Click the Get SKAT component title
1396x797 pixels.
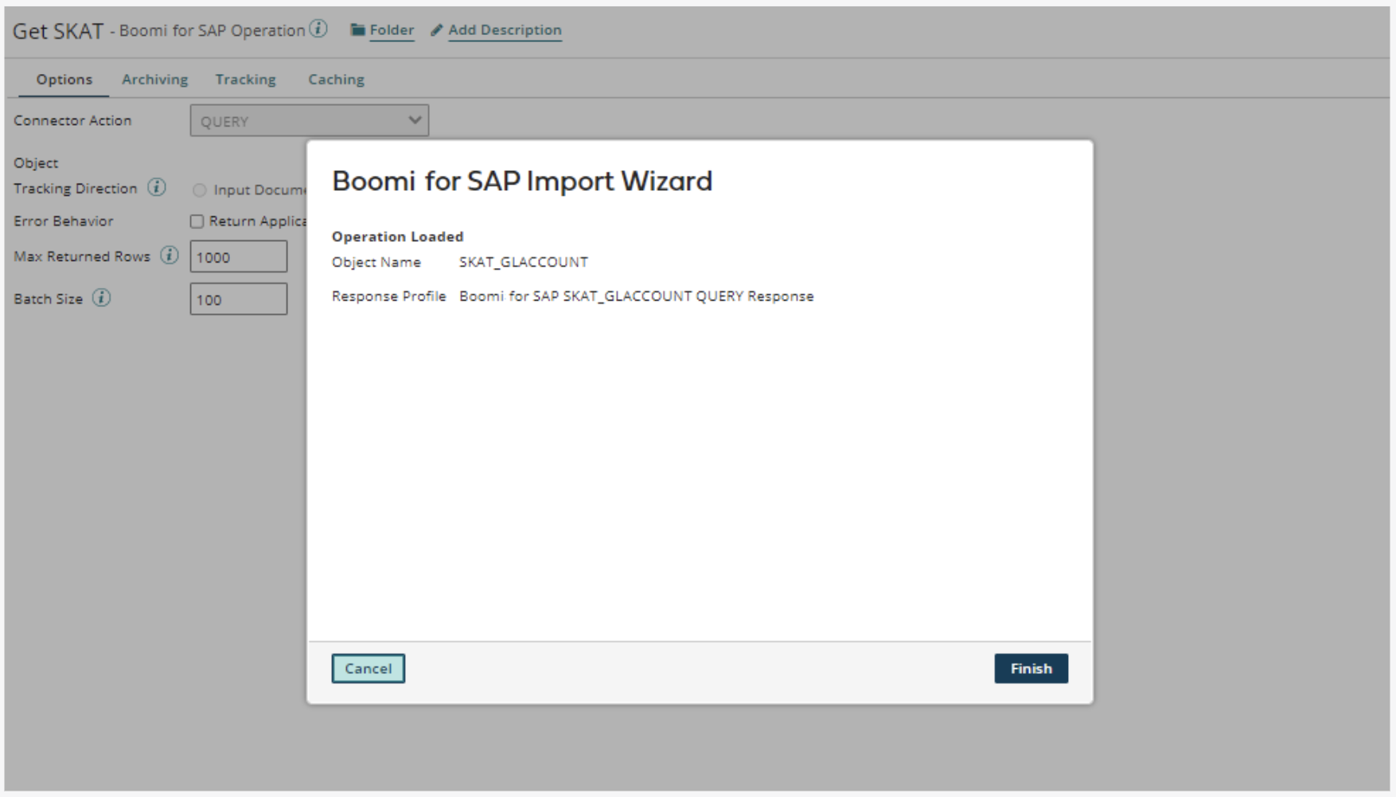point(58,31)
